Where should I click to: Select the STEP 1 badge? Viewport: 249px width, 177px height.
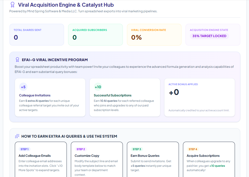[x=25, y=149]
